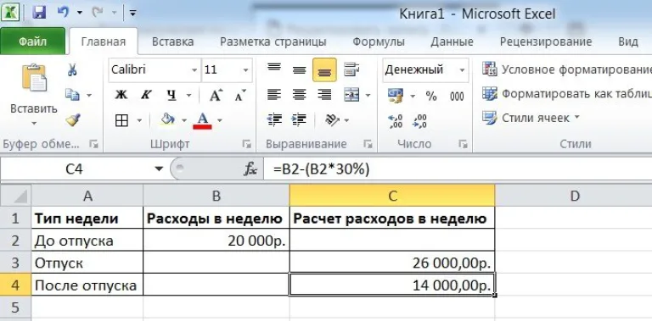Open the fill color dropdown arrow

[184, 121]
